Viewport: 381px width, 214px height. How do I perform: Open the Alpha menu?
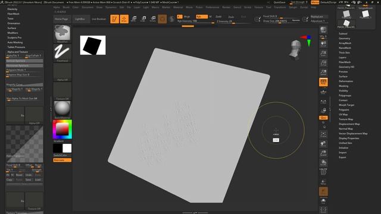click(x=57, y=7)
